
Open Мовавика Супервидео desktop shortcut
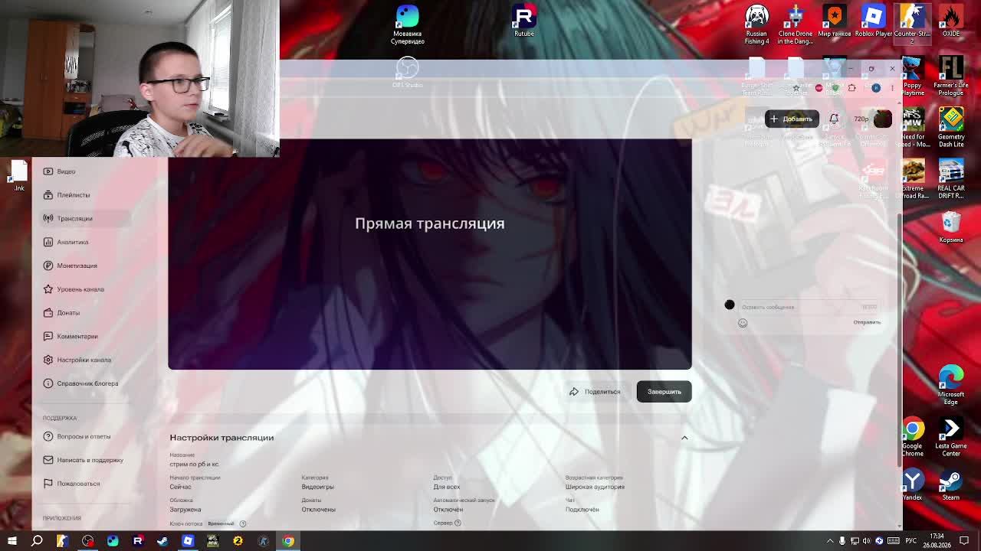[408, 24]
